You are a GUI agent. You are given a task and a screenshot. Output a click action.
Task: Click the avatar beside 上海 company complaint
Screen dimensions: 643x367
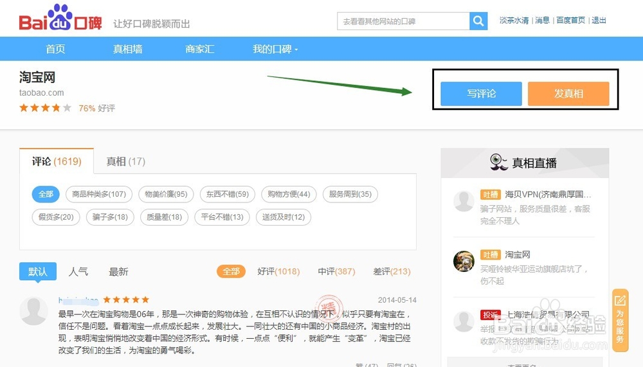tap(464, 321)
